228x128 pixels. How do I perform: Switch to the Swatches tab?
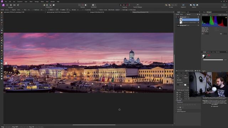[209, 52]
